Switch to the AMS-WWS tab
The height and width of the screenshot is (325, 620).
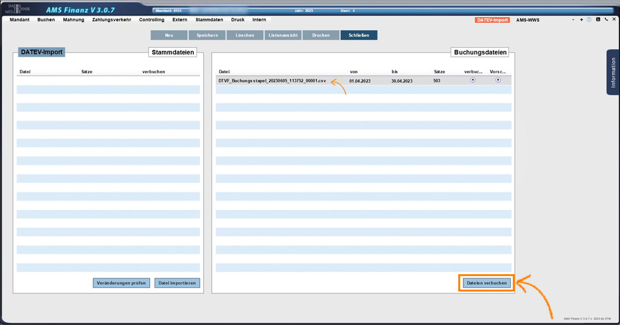pos(527,20)
